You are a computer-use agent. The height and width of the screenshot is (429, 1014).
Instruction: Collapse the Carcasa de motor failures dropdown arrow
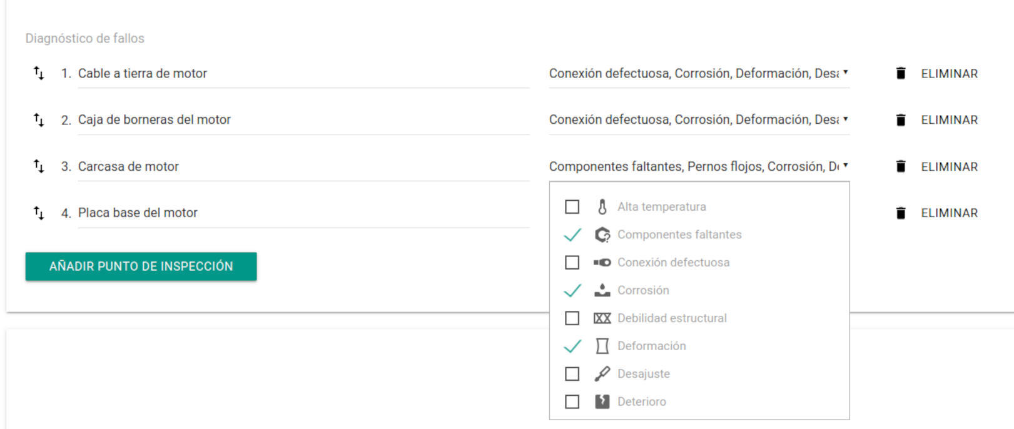click(x=845, y=166)
